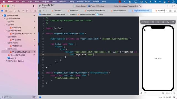
Task: Open Control Center in menu bar
Action: [x=165, y=2]
